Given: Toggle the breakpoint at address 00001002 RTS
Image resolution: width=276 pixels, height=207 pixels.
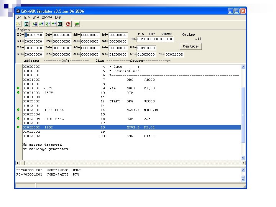Looking at the screenshot, I should tap(18, 92).
